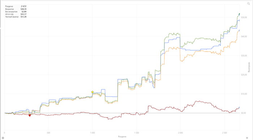Click the 'Раздачи' x-axis title
Image resolution: width=253 pixels, height=140 pixels.
point(122,136)
